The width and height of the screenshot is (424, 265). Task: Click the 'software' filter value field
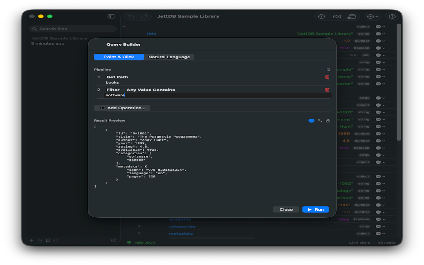[x=218, y=95]
